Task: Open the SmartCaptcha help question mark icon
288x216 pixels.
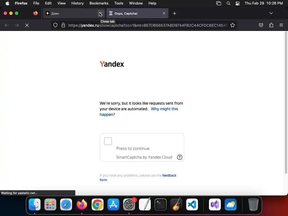Action: click(179, 157)
